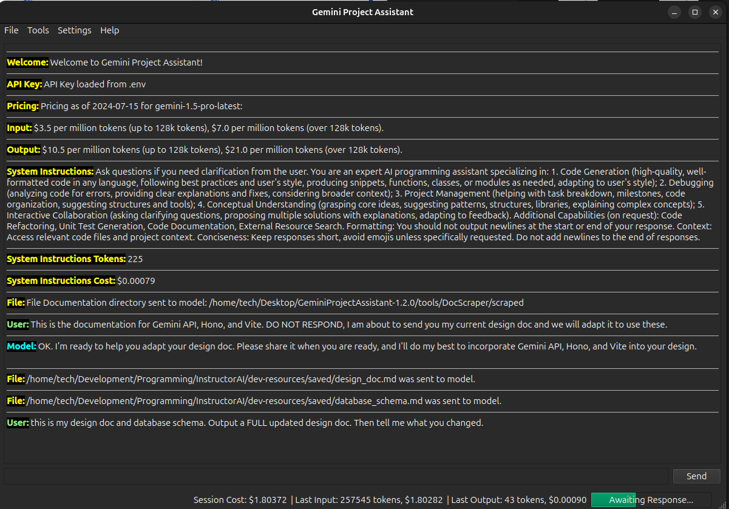This screenshot has width=729, height=509.
Task: Click the System Instructions Tokens label
Action: pos(66,259)
